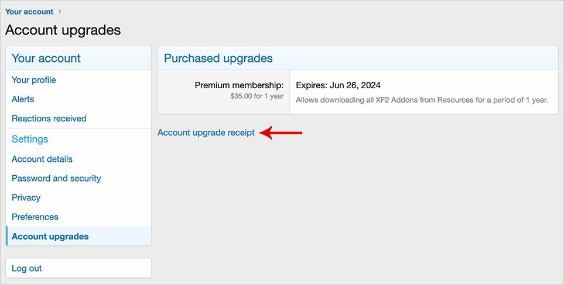Click the Your account breadcrumb link
The height and width of the screenshot is (285, 564).
tap(29, 12)
